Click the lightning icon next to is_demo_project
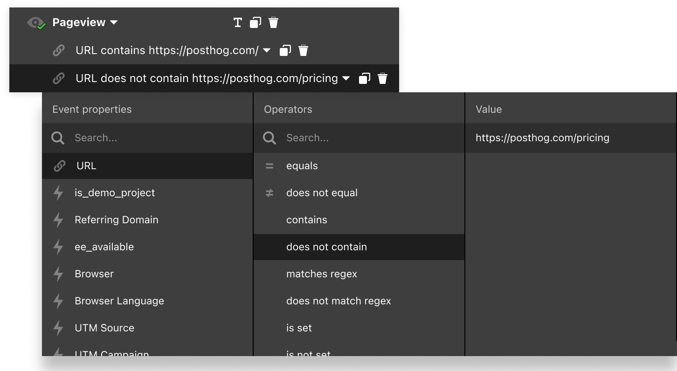 click(58, 193)
